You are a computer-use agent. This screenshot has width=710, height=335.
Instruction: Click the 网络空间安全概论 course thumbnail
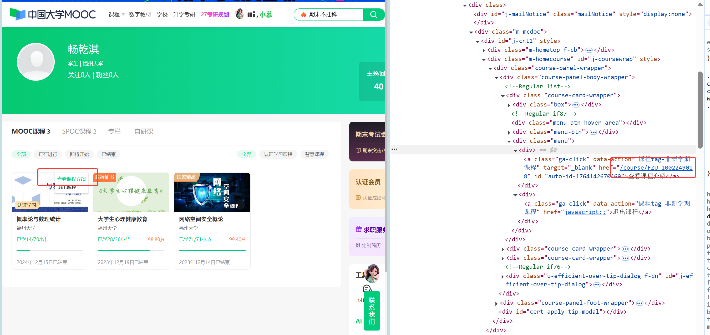[212, 192]
